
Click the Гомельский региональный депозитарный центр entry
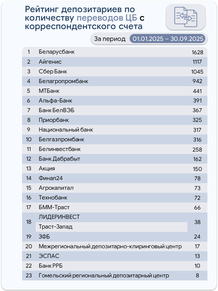[x=104, y=276]
